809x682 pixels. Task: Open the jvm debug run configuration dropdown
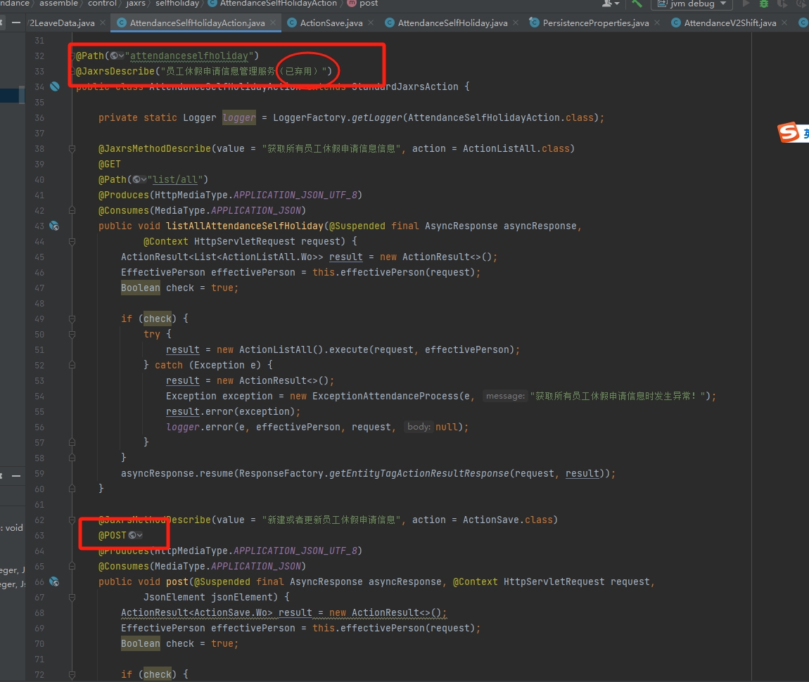(x=692, y=4)
